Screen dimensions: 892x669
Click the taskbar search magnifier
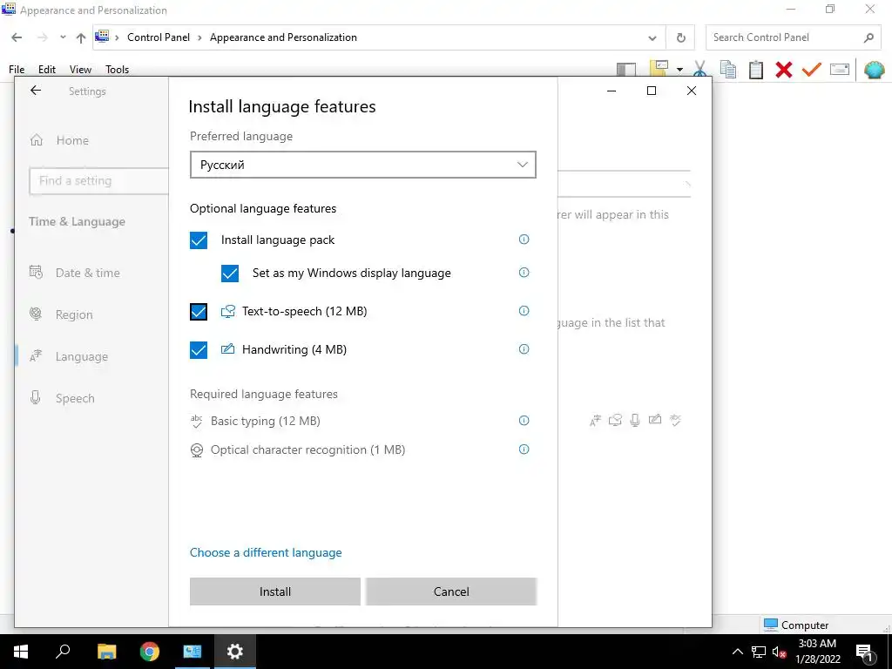pos(63,652)
